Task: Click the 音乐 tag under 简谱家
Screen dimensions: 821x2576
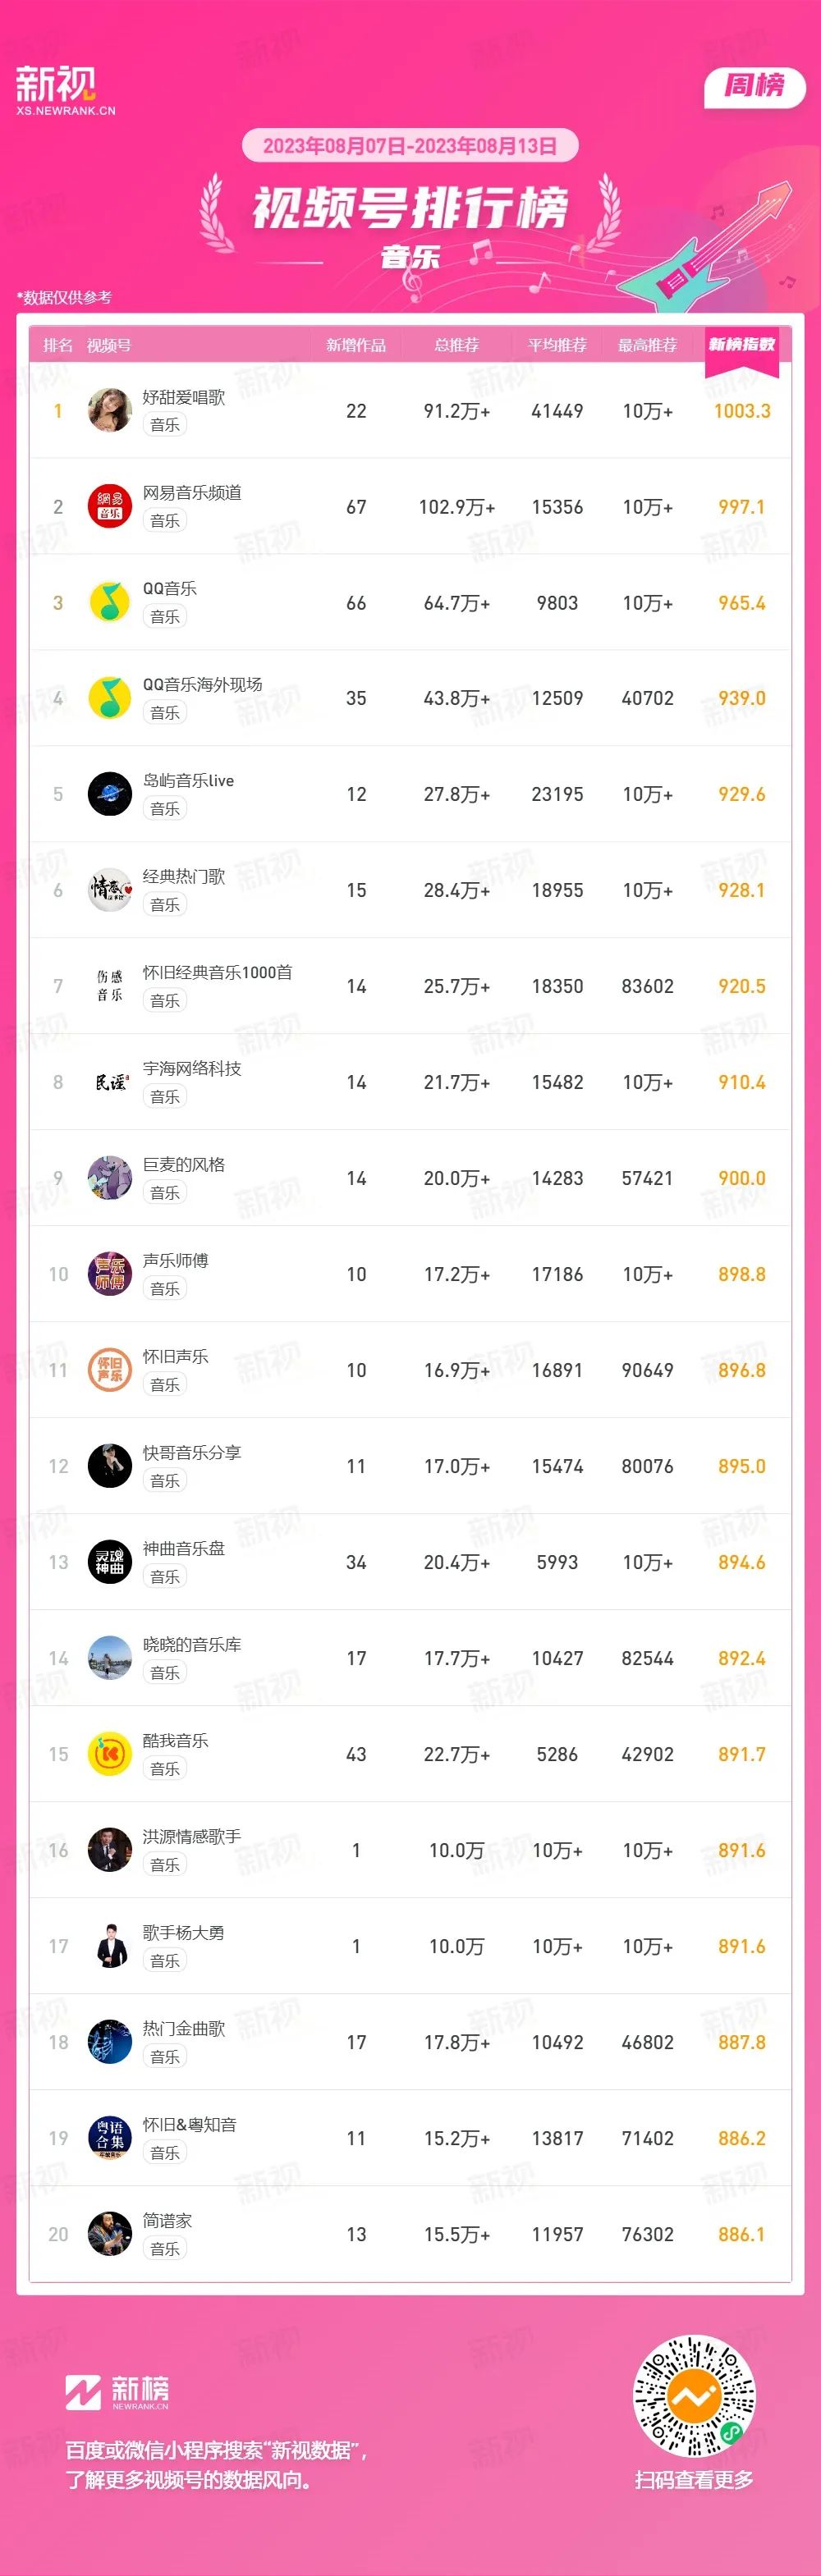Action: tap(165, 2249)
